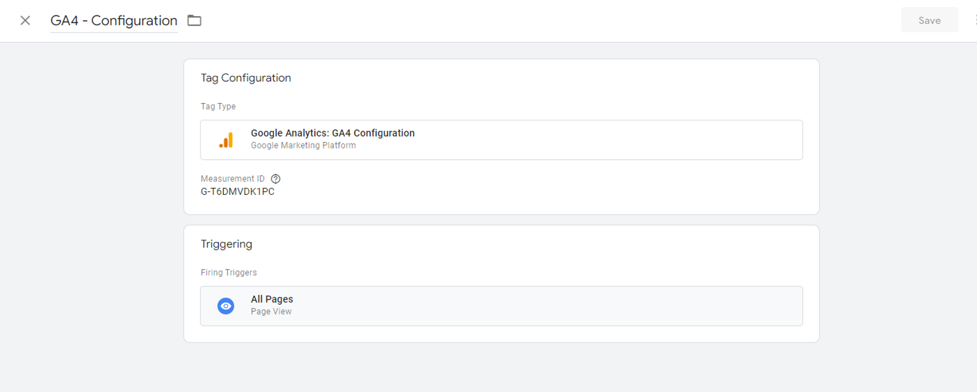
Task: Close the GA4 - Configuration tag editor
Action: (x=25, y=21)
